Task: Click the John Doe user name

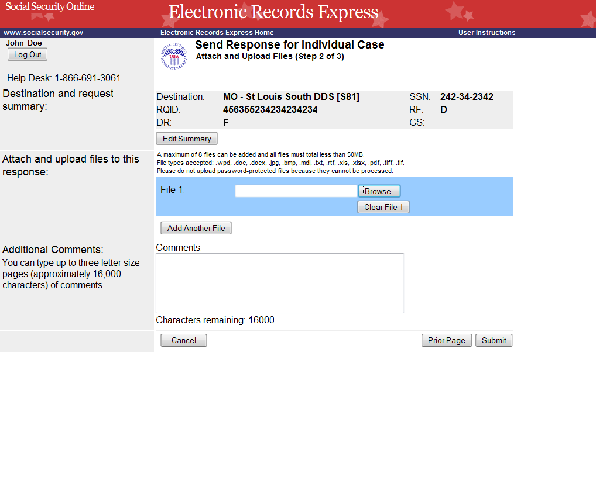Action: coord(24,43)
